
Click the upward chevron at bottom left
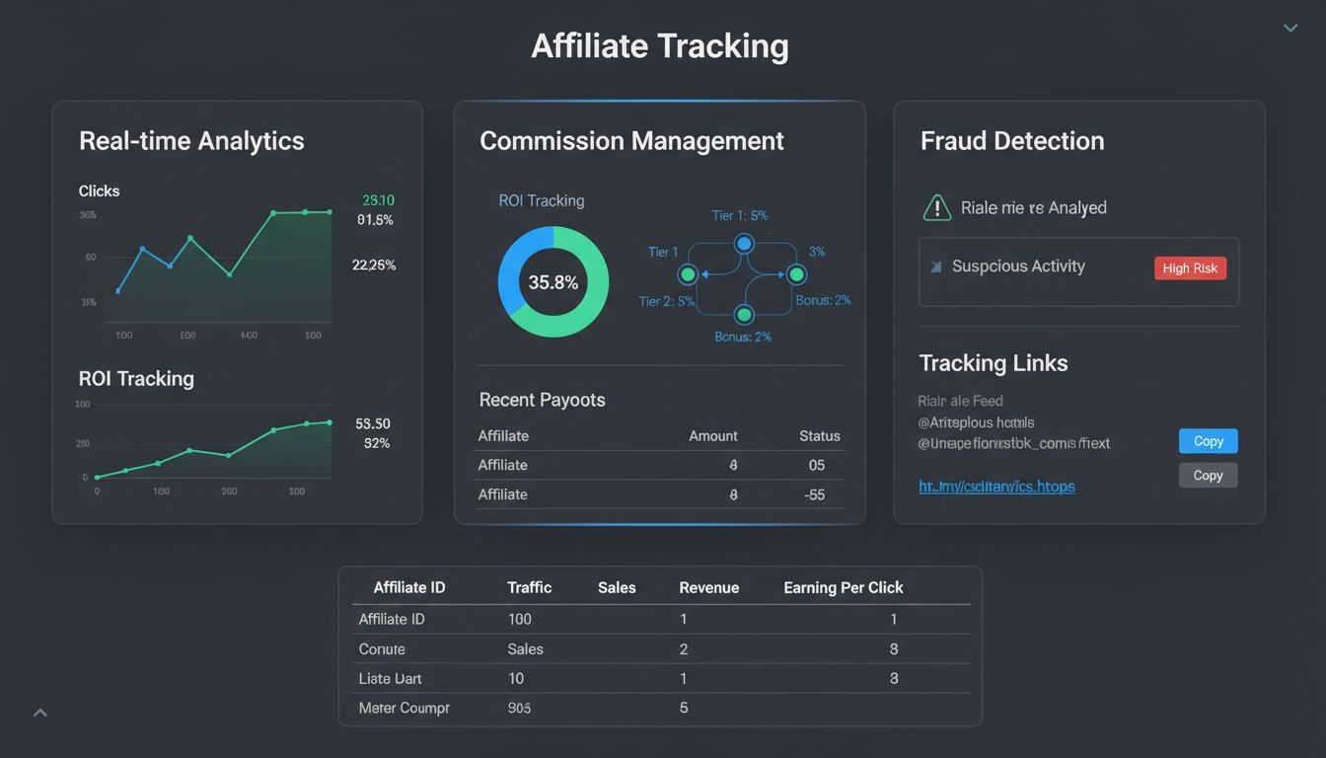pos(40,711)
